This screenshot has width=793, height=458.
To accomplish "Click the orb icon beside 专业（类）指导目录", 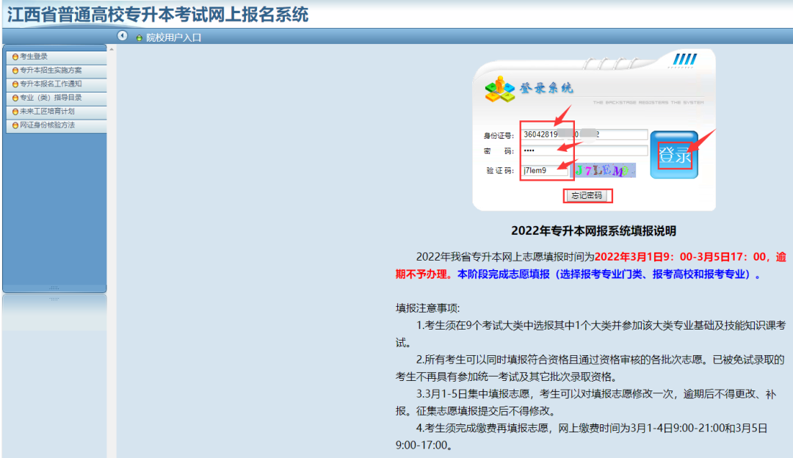I will (15, 98).
